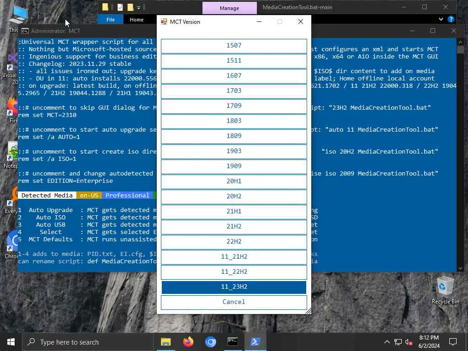Screen dimensions: 468x351
Task: Click the muted volume tray icon
Action: (x=409, y=342)
